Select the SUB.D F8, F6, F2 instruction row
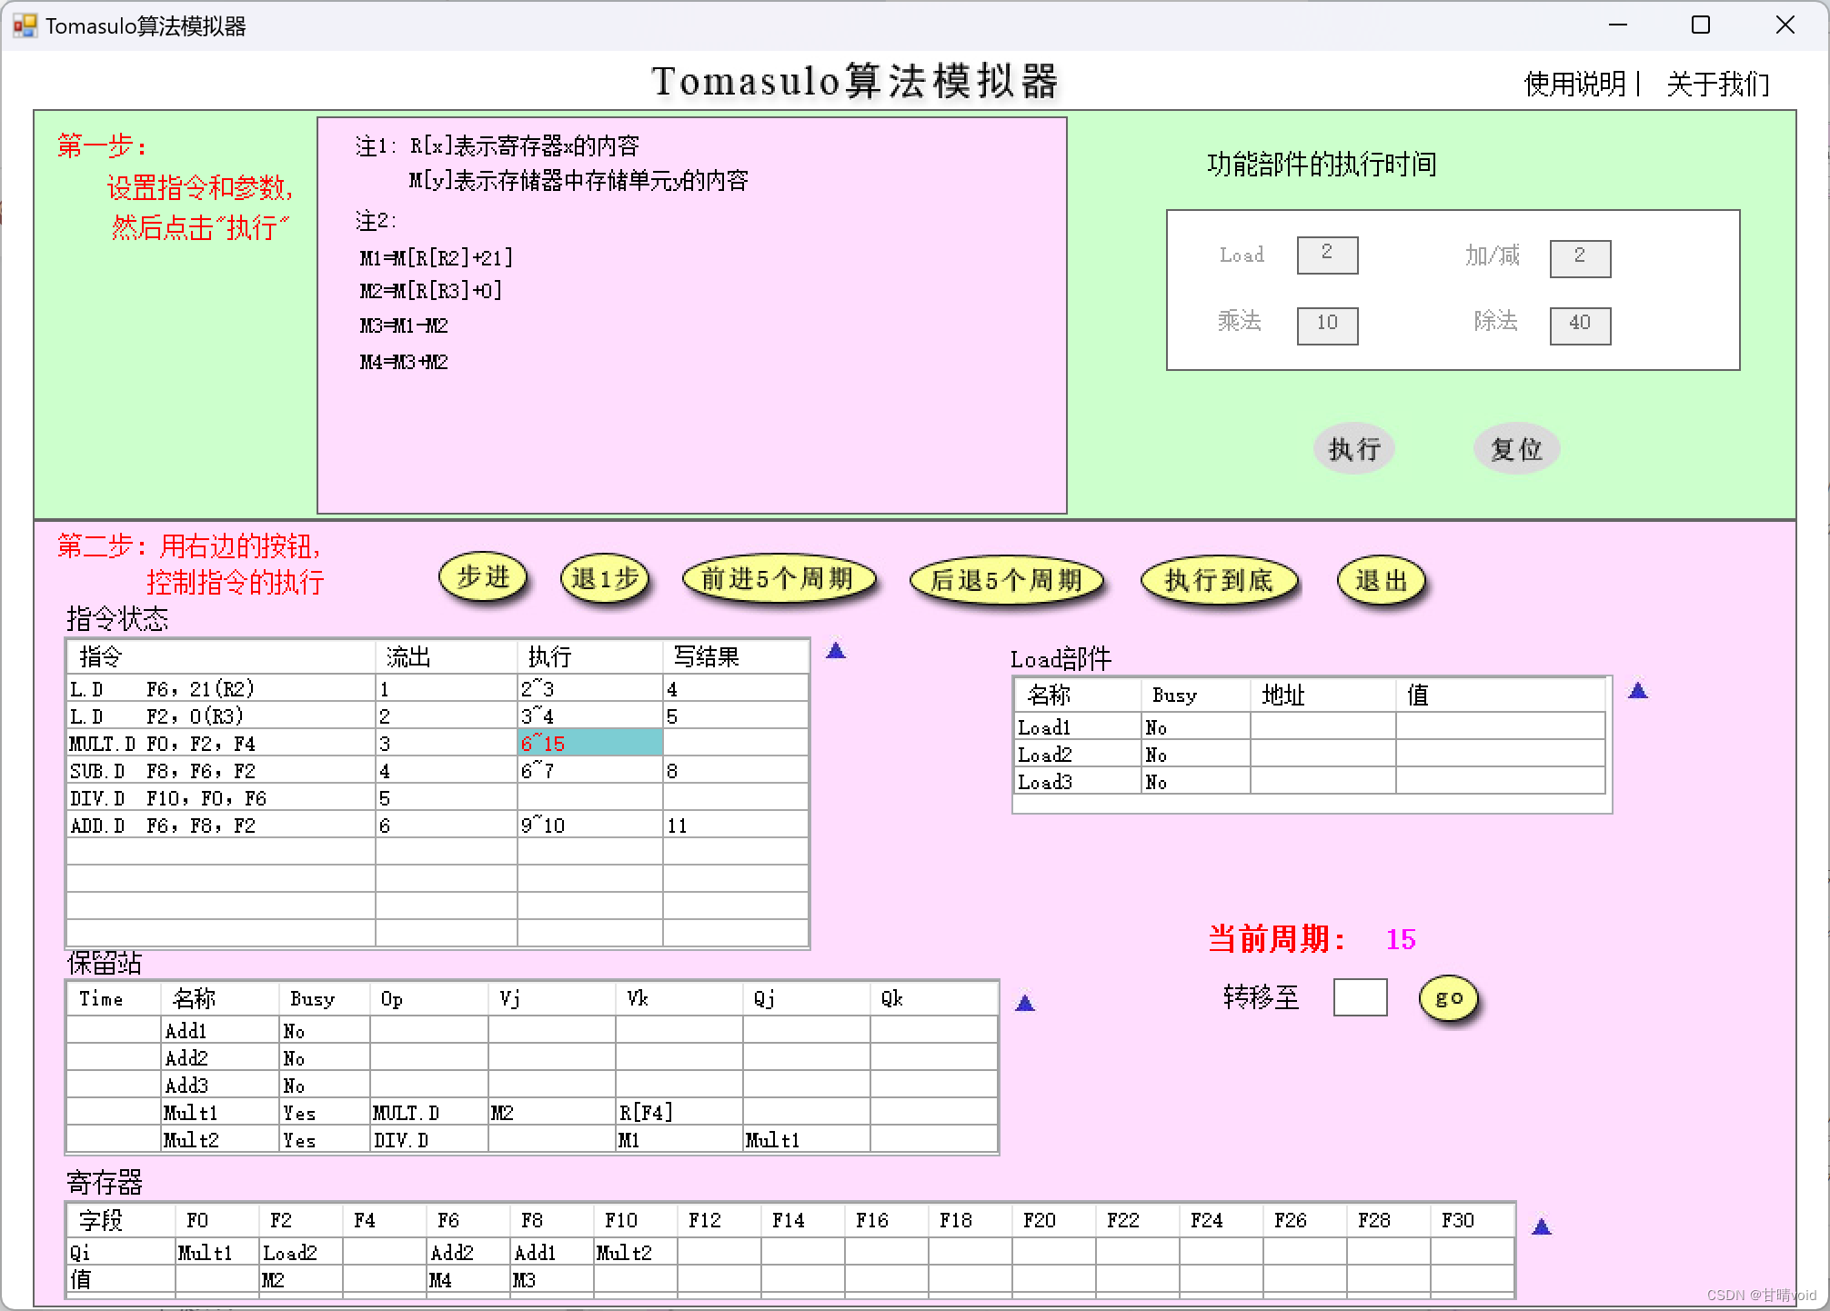The width and height of the screenshot is (1830, 1311). (x=437, y=770)
